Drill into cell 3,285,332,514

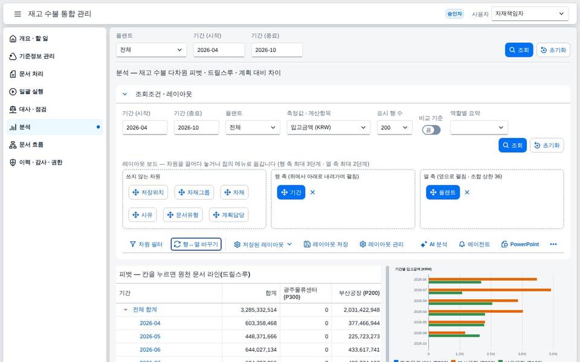[251, 310]
